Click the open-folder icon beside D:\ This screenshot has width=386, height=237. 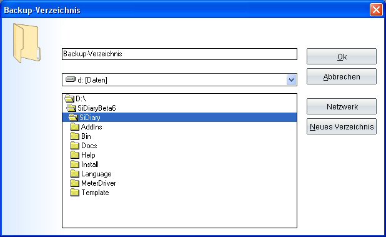point(69,99)
